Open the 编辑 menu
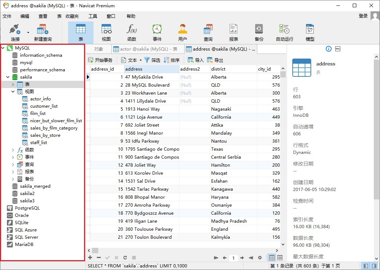This screenshot has height=270, width=380. [x=25, y=16]
